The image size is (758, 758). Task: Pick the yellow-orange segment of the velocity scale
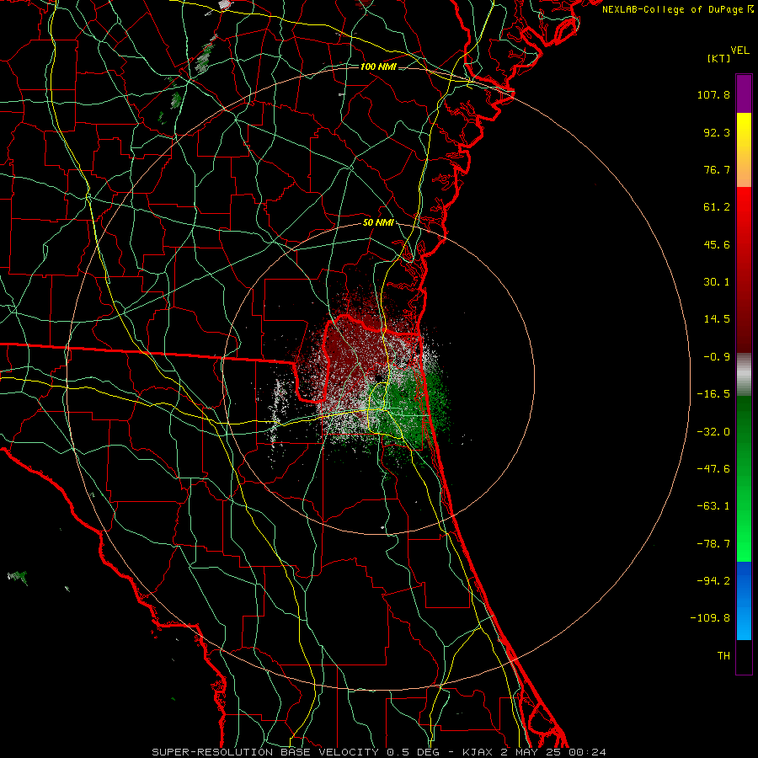744,150
